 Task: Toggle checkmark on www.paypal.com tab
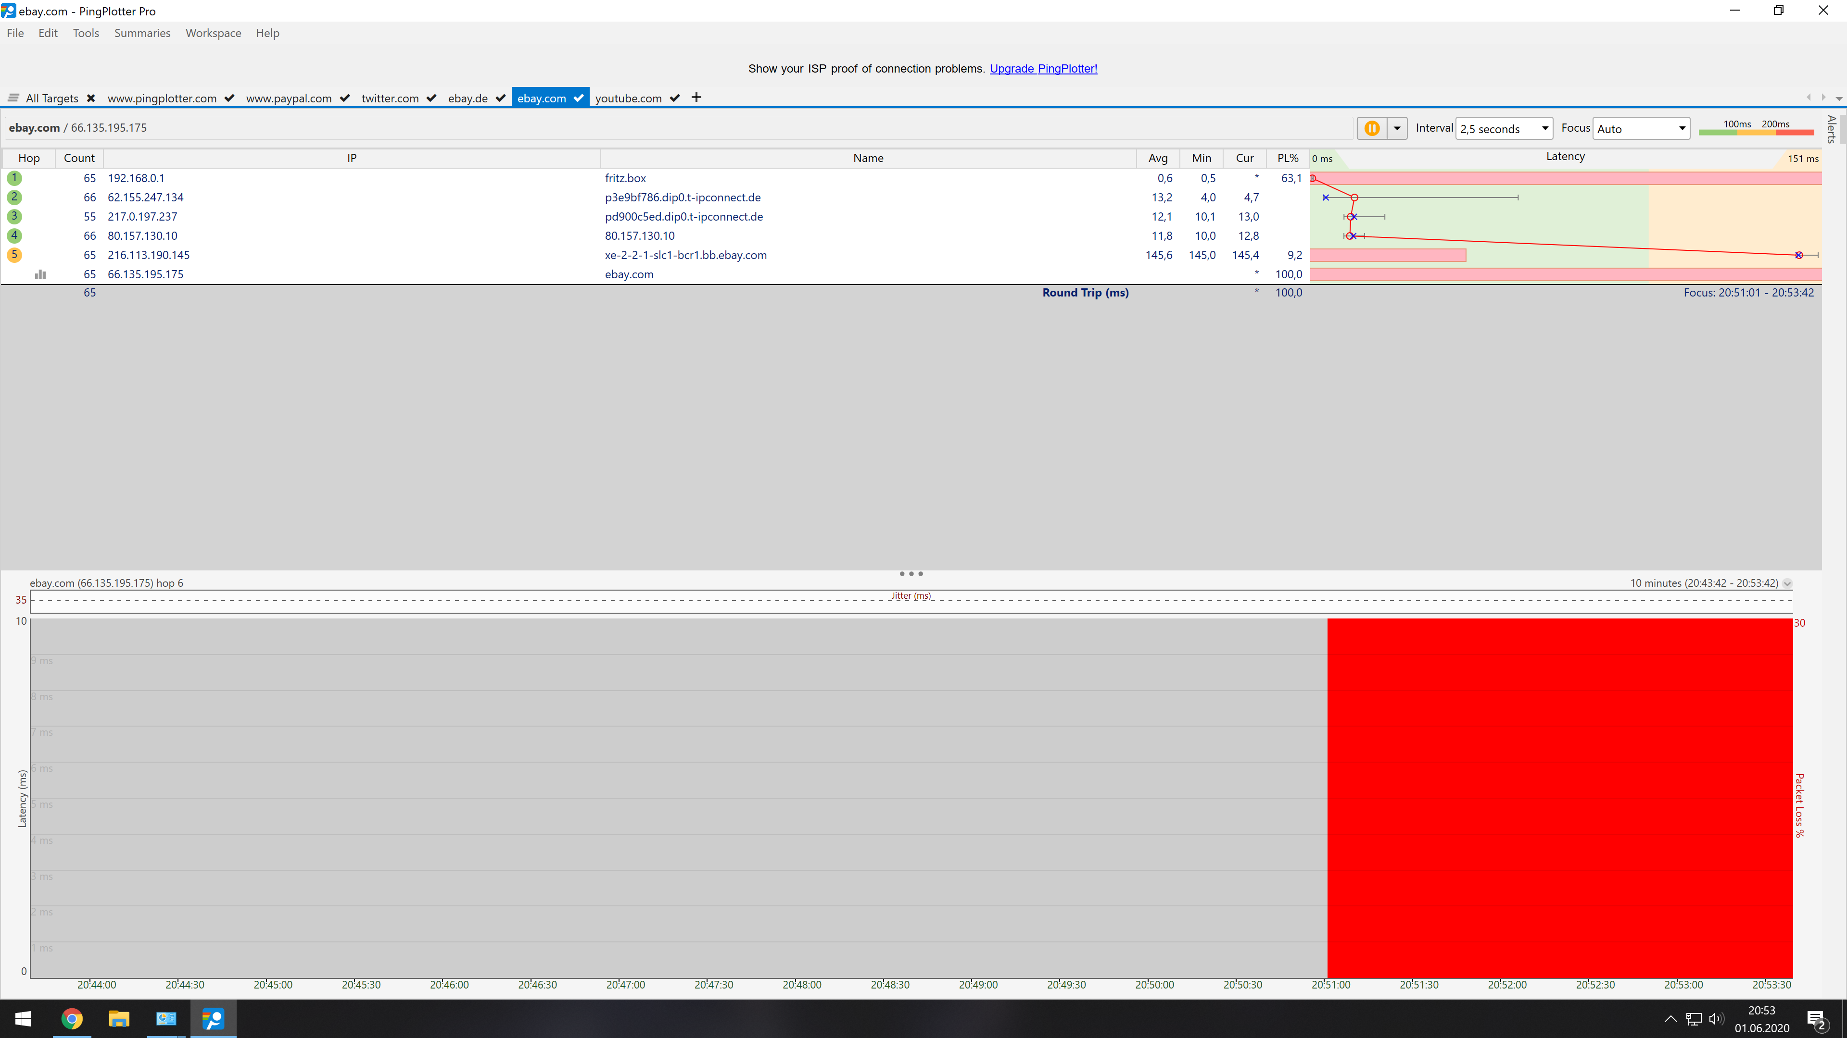345,98
